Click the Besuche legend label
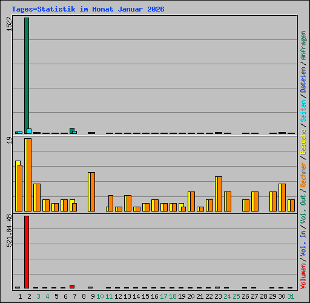The width and height of the screenshot is (310, 303). coord(303,142)
